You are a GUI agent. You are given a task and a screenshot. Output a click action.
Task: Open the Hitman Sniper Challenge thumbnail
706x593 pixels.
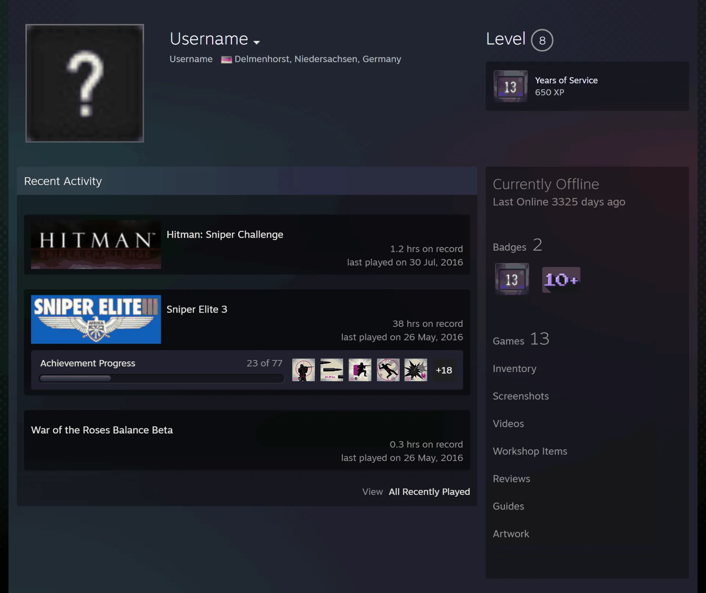click(96, 245)
